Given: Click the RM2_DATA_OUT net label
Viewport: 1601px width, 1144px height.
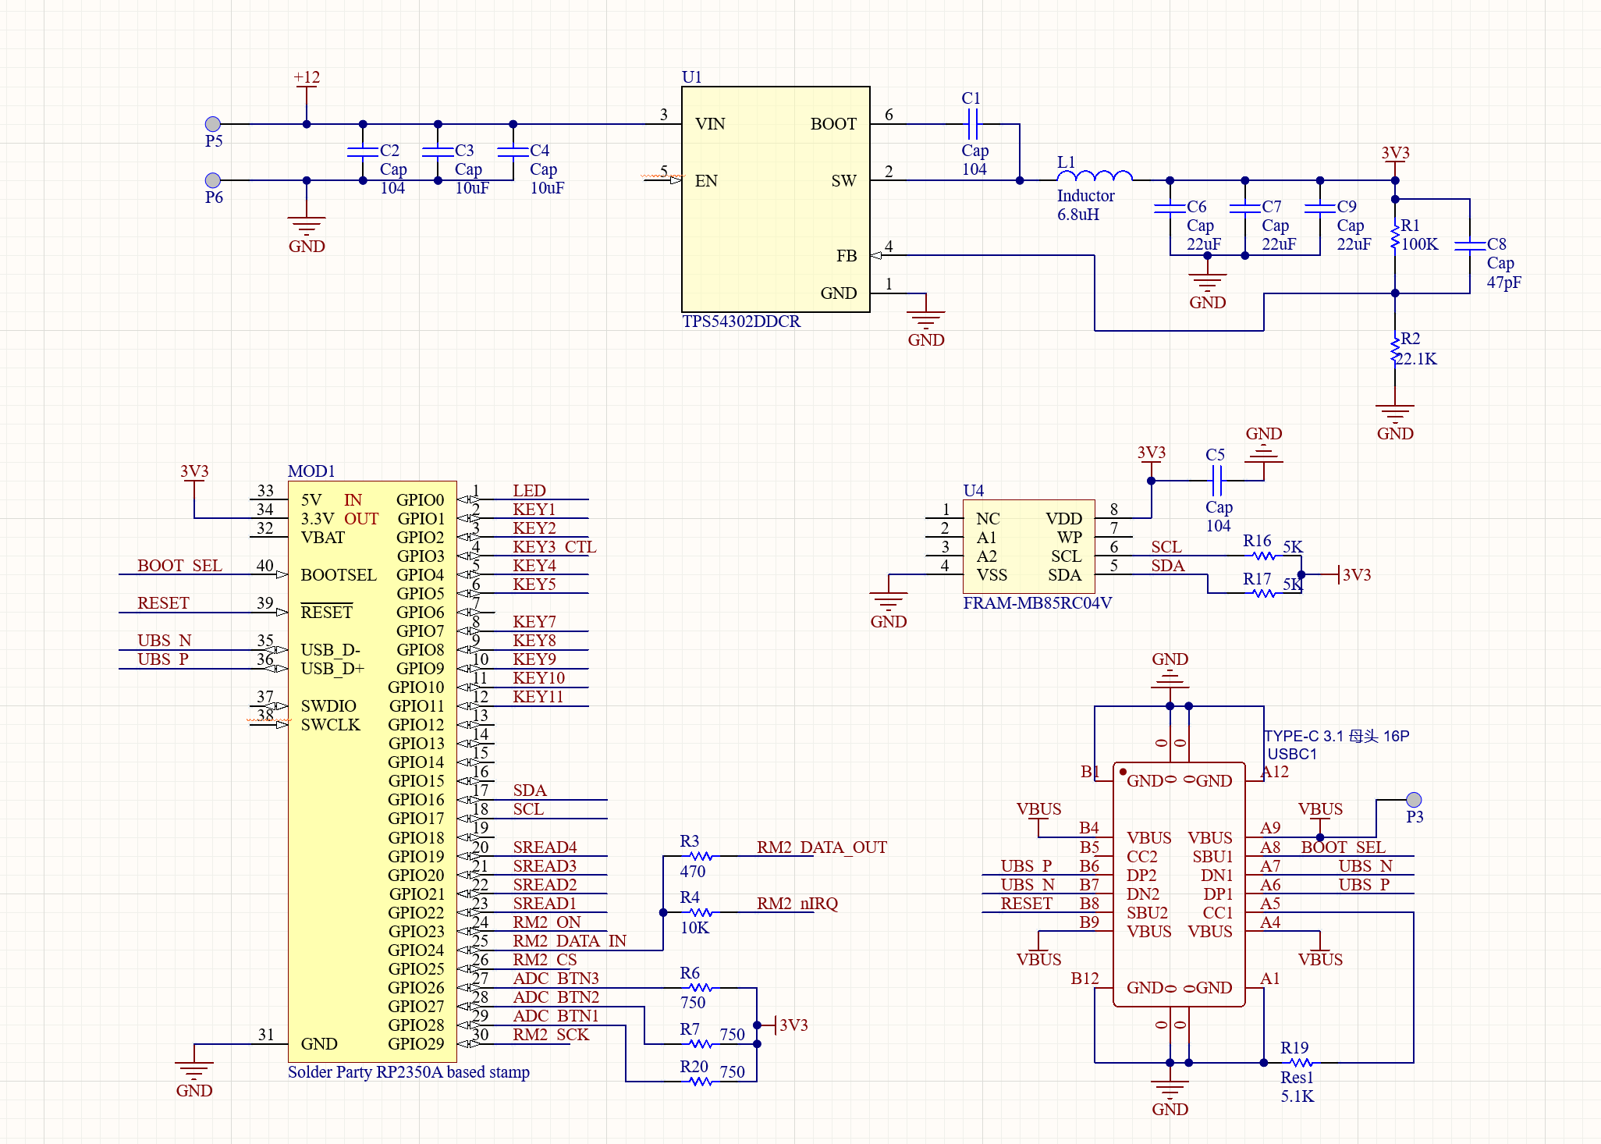Looking at the screenshot, I should [x=822, y=847].
